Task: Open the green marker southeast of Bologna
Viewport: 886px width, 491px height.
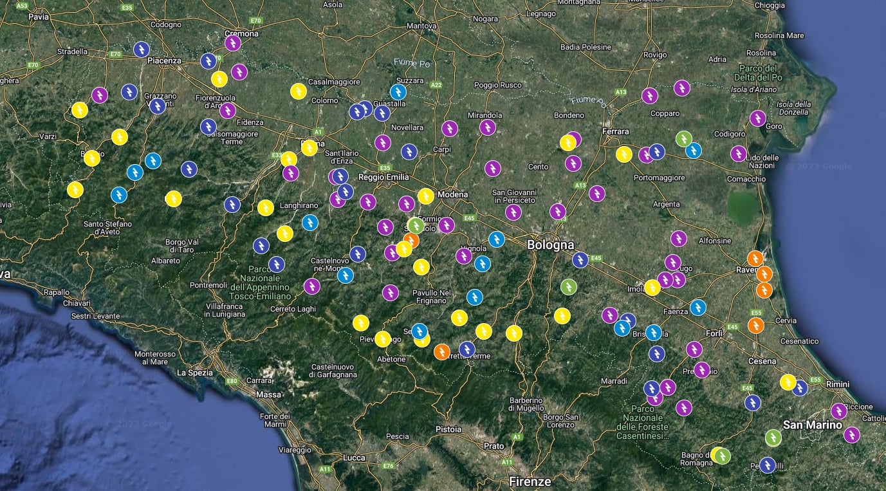Action: click(x=568, y=286)
